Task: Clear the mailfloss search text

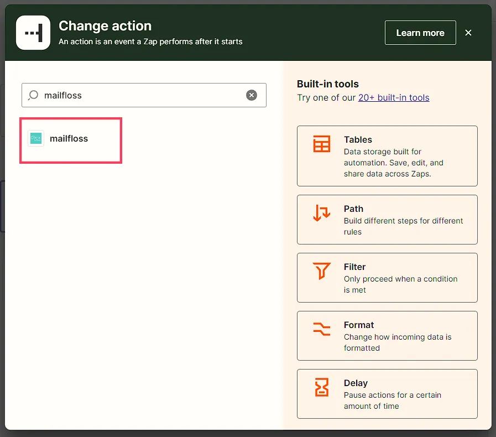Action: click(x=252, y=95)
